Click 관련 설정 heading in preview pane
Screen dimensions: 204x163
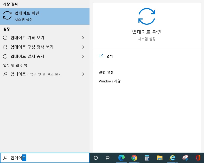pyautogui.click(x=106, y=72)
